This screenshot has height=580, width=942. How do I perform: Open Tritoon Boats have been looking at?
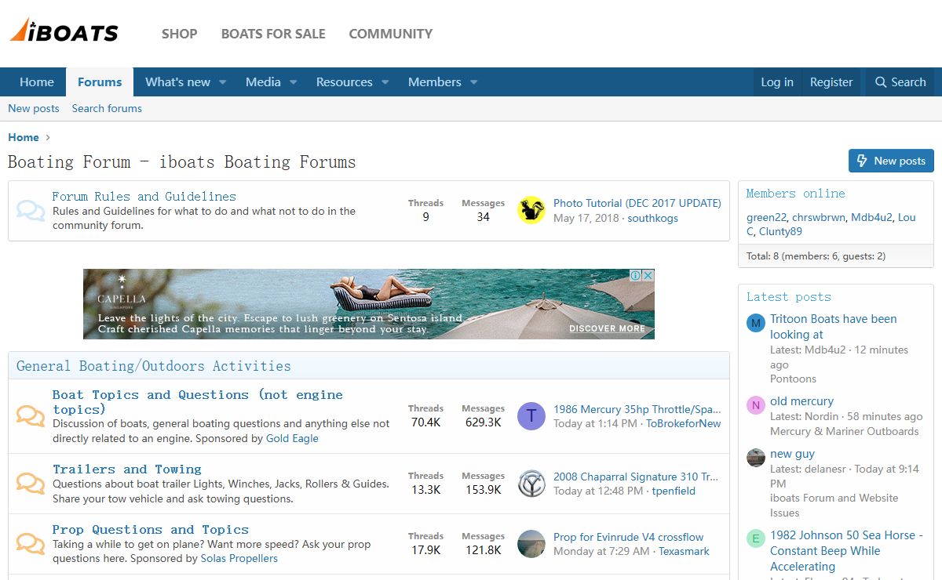tap(833, 326)
